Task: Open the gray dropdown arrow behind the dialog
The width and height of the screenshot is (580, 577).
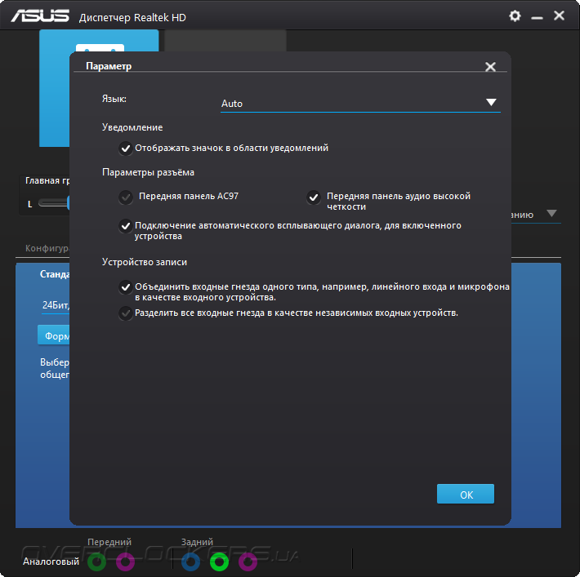Action: (x=551, y=214)
